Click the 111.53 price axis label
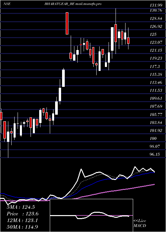Viewport: 166px width, 232px height. tap(155, 90)
